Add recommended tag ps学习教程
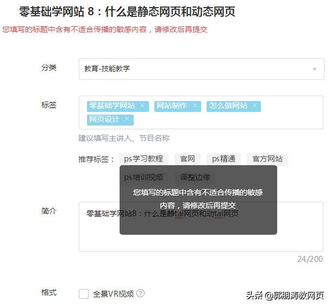 (143, 159)
